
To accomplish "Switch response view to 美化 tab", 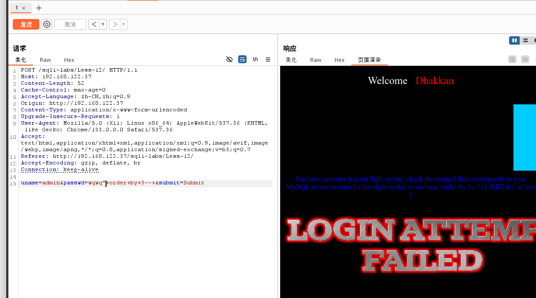I will tap(291, 60).
